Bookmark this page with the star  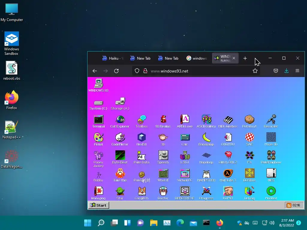255,71
